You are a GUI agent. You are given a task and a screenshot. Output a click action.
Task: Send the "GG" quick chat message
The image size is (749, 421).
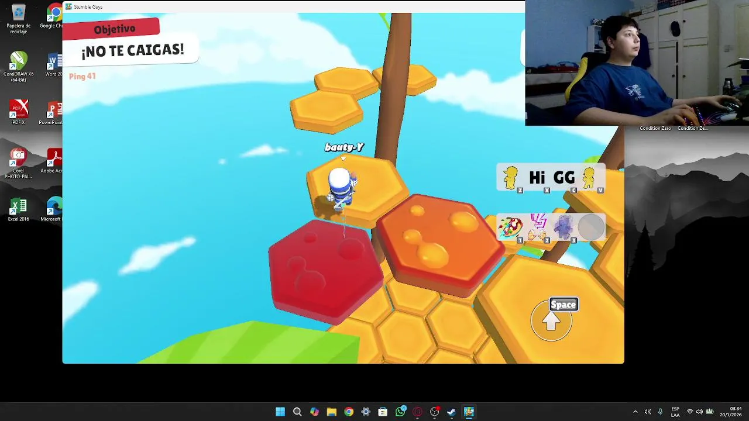(564, 177)
